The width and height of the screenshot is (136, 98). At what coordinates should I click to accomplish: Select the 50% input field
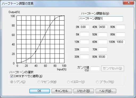[103, 34]
